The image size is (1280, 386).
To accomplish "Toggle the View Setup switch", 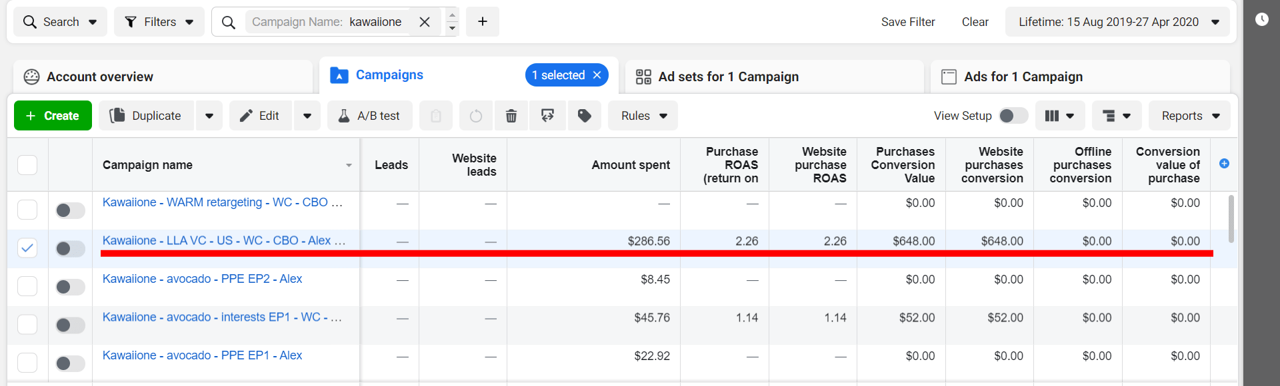I will pyautogui.click(x=1013, y=116).
